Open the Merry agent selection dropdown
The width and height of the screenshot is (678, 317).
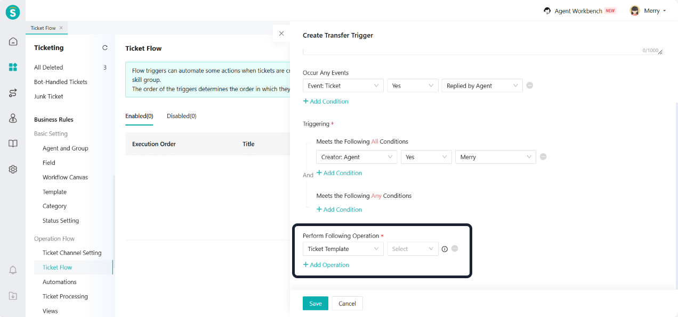point(495,157)
